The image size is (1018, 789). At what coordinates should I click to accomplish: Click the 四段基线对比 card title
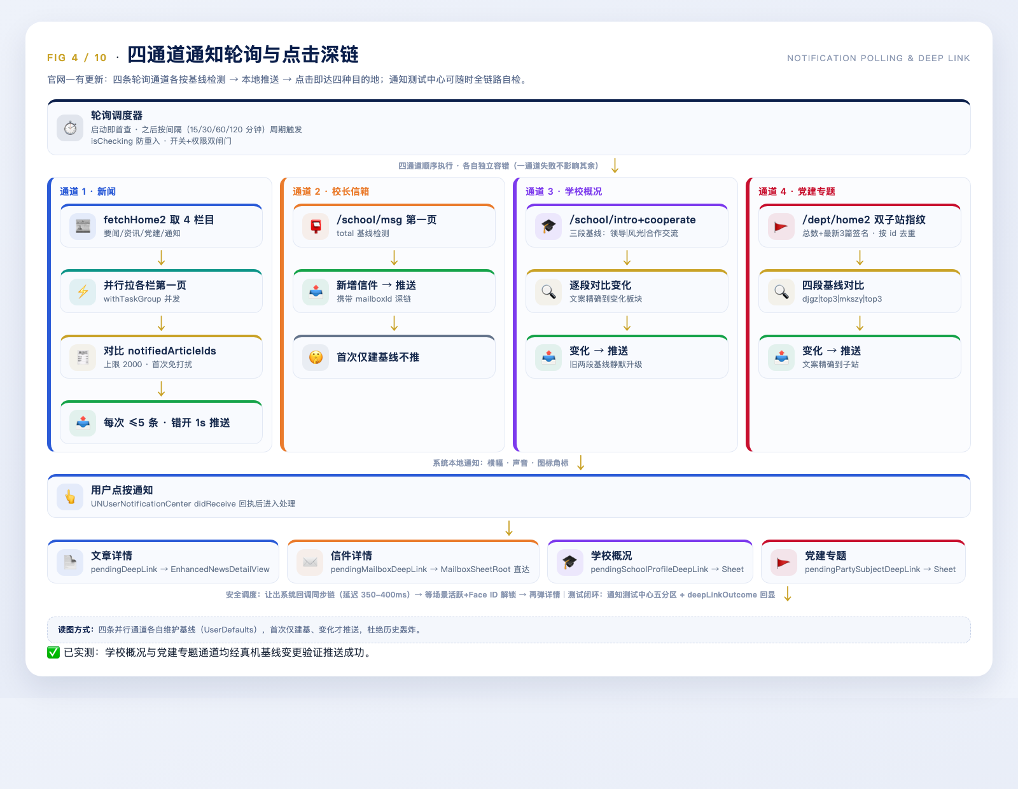tap(833, 285)
